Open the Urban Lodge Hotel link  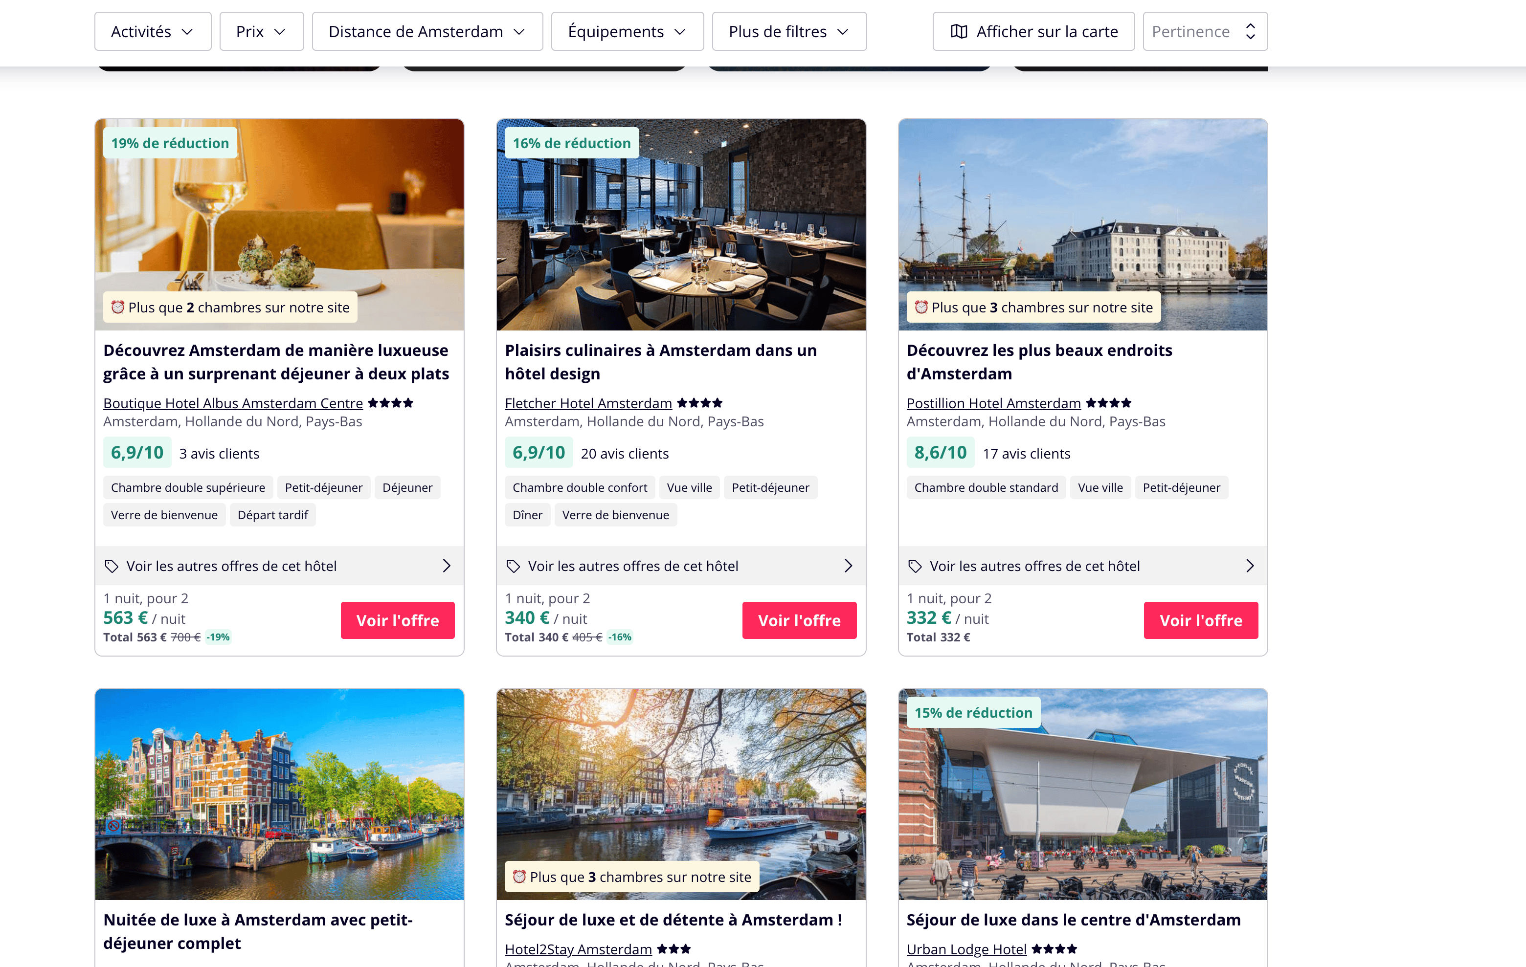966,949
